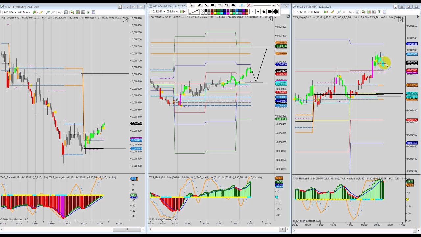421x237 pixels.
Task: Minimize the drawing palette toolbar
Action: click(273, 6)
